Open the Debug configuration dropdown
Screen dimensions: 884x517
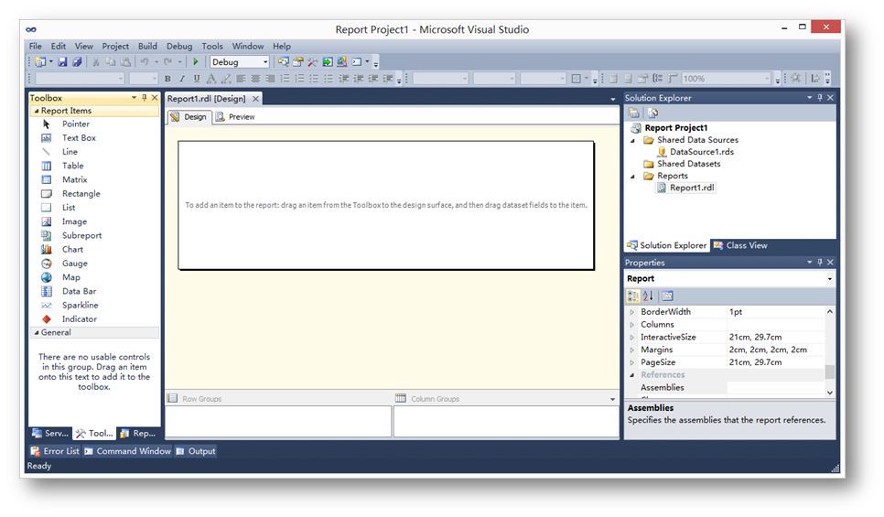point(265,62)
